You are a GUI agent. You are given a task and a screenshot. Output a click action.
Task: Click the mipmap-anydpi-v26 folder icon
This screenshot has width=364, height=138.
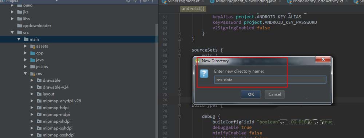39,101
